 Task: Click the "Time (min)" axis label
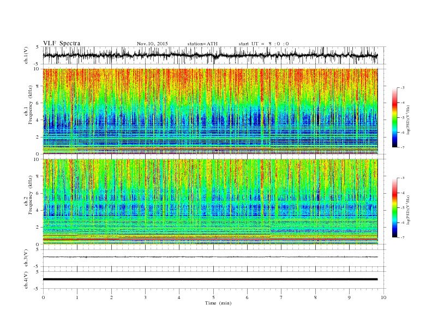[218, 303]
